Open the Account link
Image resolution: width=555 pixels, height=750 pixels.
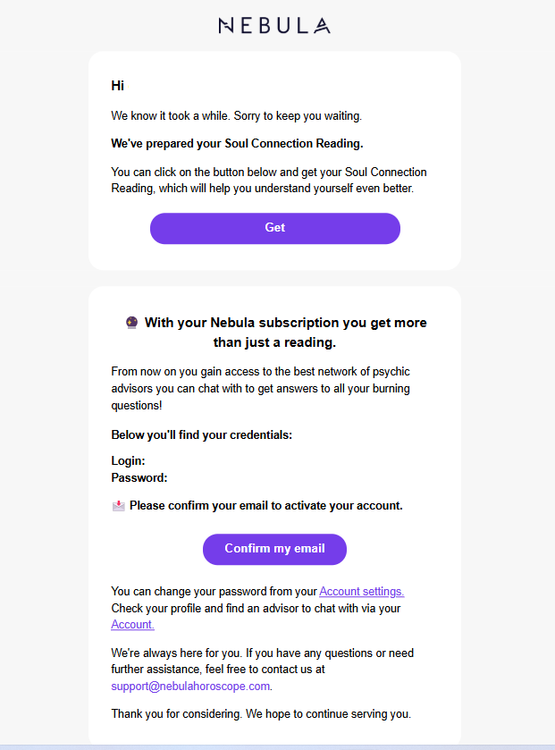132,624
